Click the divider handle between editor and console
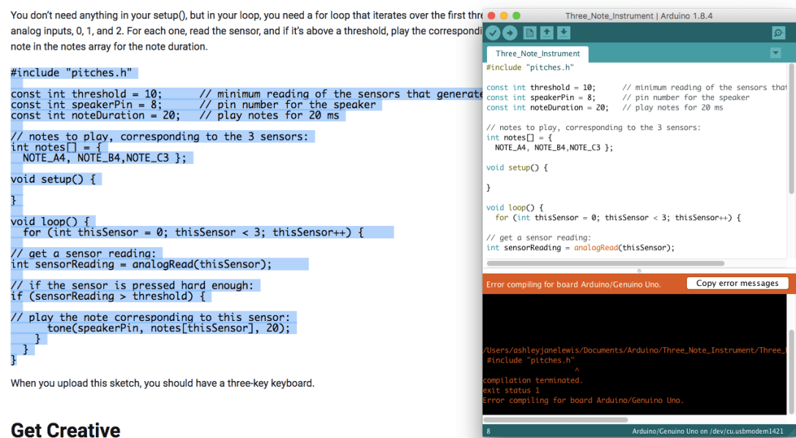The image size is (796, 438). (x=639, y=271)
